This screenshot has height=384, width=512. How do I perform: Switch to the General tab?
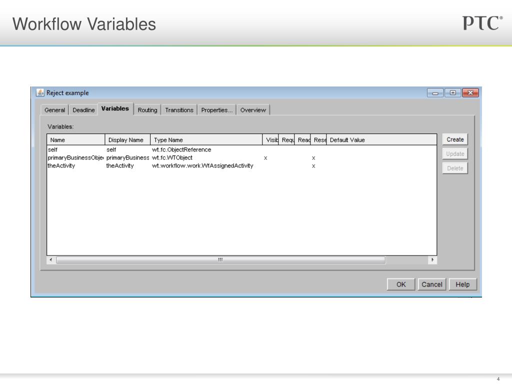point(54,110)
